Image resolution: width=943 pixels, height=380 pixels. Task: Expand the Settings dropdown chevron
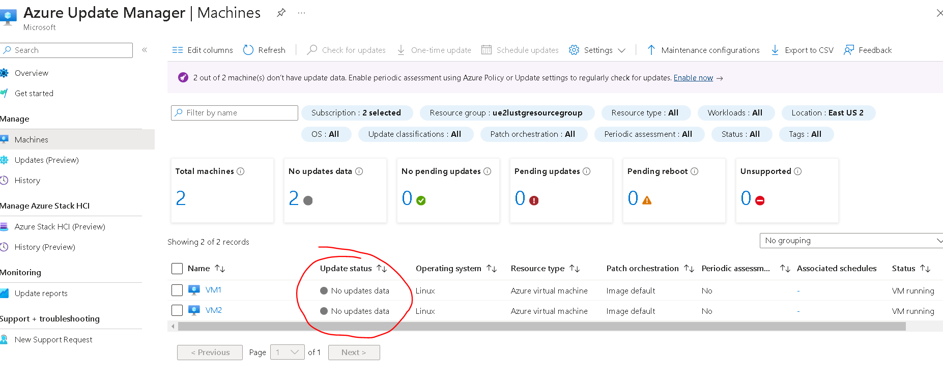(x=622, y=50)
